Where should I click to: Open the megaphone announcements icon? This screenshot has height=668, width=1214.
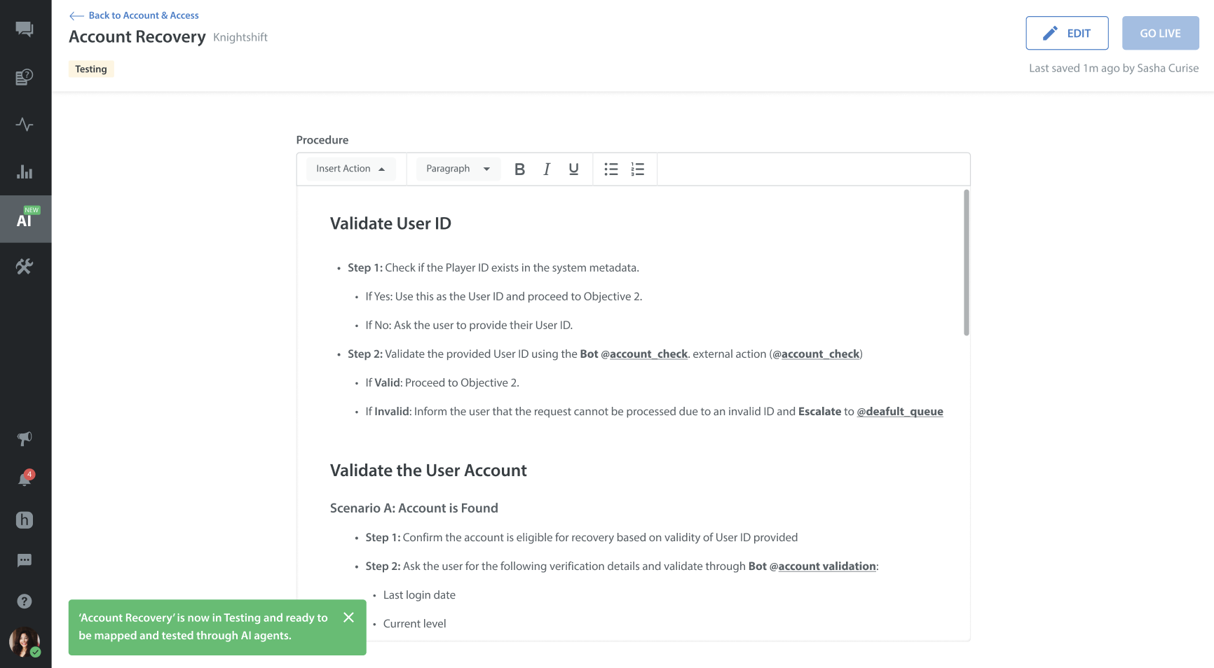click(25, 439)
